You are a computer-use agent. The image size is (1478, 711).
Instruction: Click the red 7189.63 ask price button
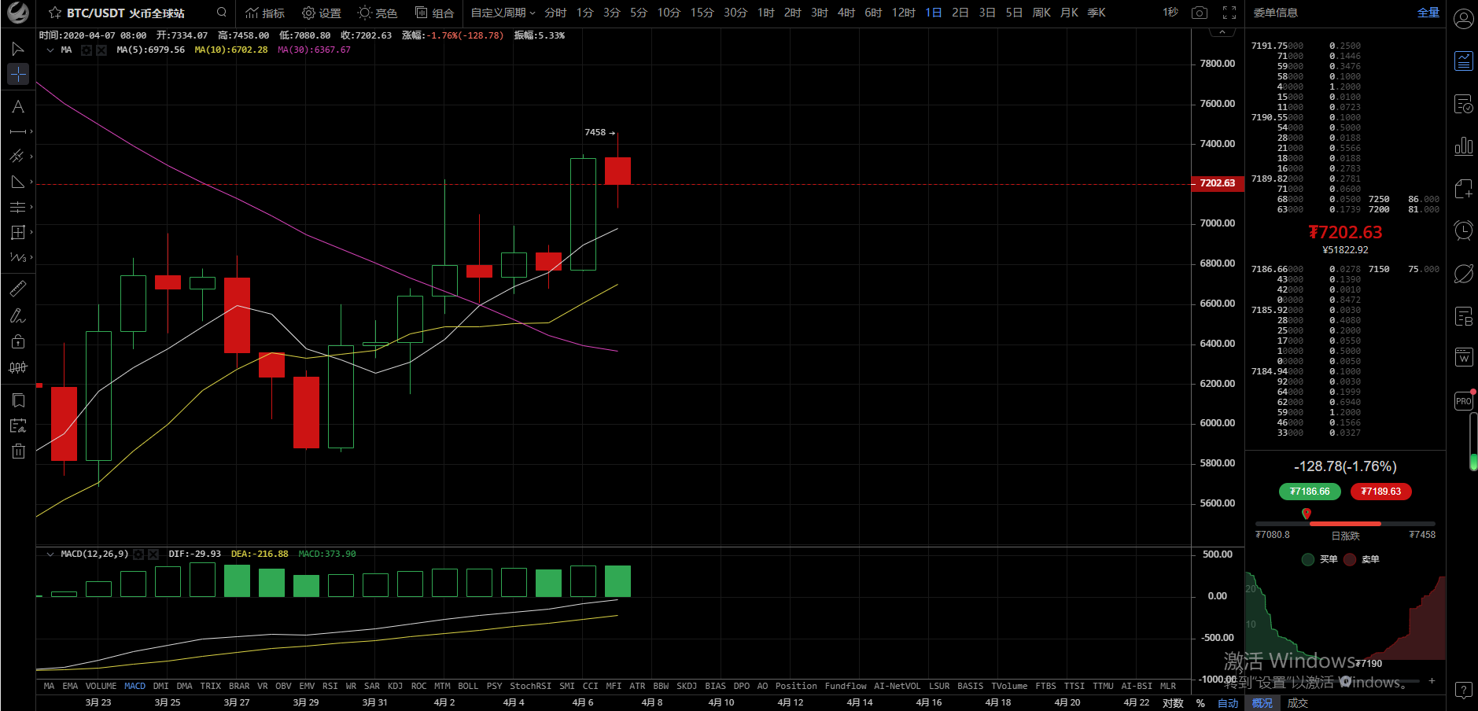point(1380,492)
